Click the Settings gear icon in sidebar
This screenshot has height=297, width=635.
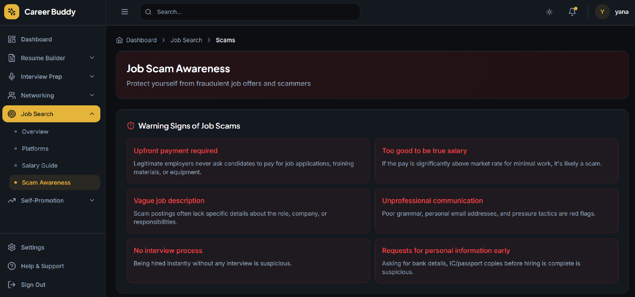point(12,247)
